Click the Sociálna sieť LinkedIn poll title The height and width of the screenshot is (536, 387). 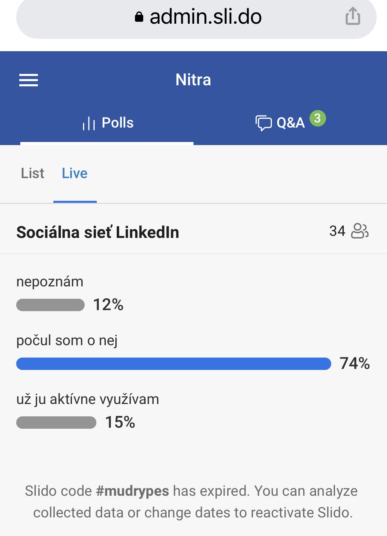coord(98,232)
